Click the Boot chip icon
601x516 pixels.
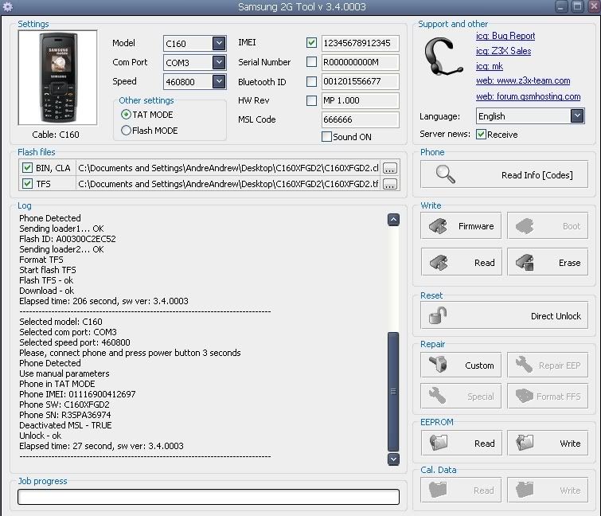525,226
